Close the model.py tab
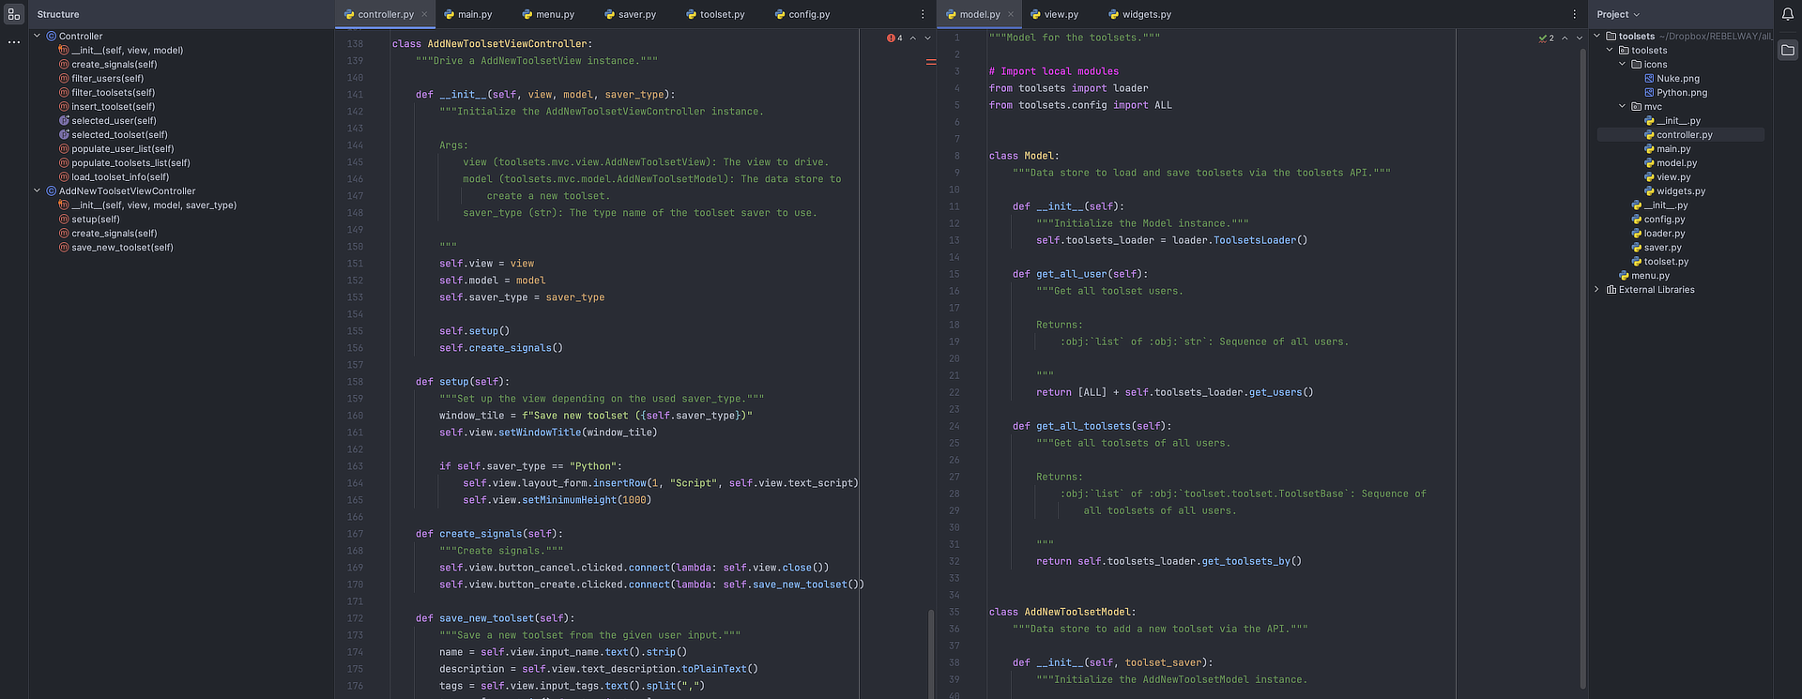Viewport: 1802px width, 699px height. click(1011, 14)
